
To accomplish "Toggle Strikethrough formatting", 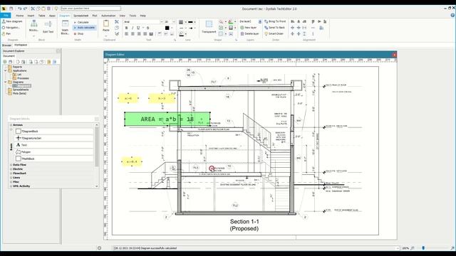I will pyautogui.click(x=147, y=28).
